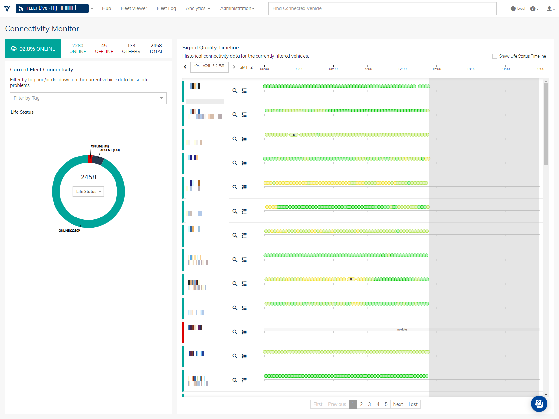The width and height of the screenshot is (559, 419).
Task: Go to page 2 of results
Action: point(361,404)
